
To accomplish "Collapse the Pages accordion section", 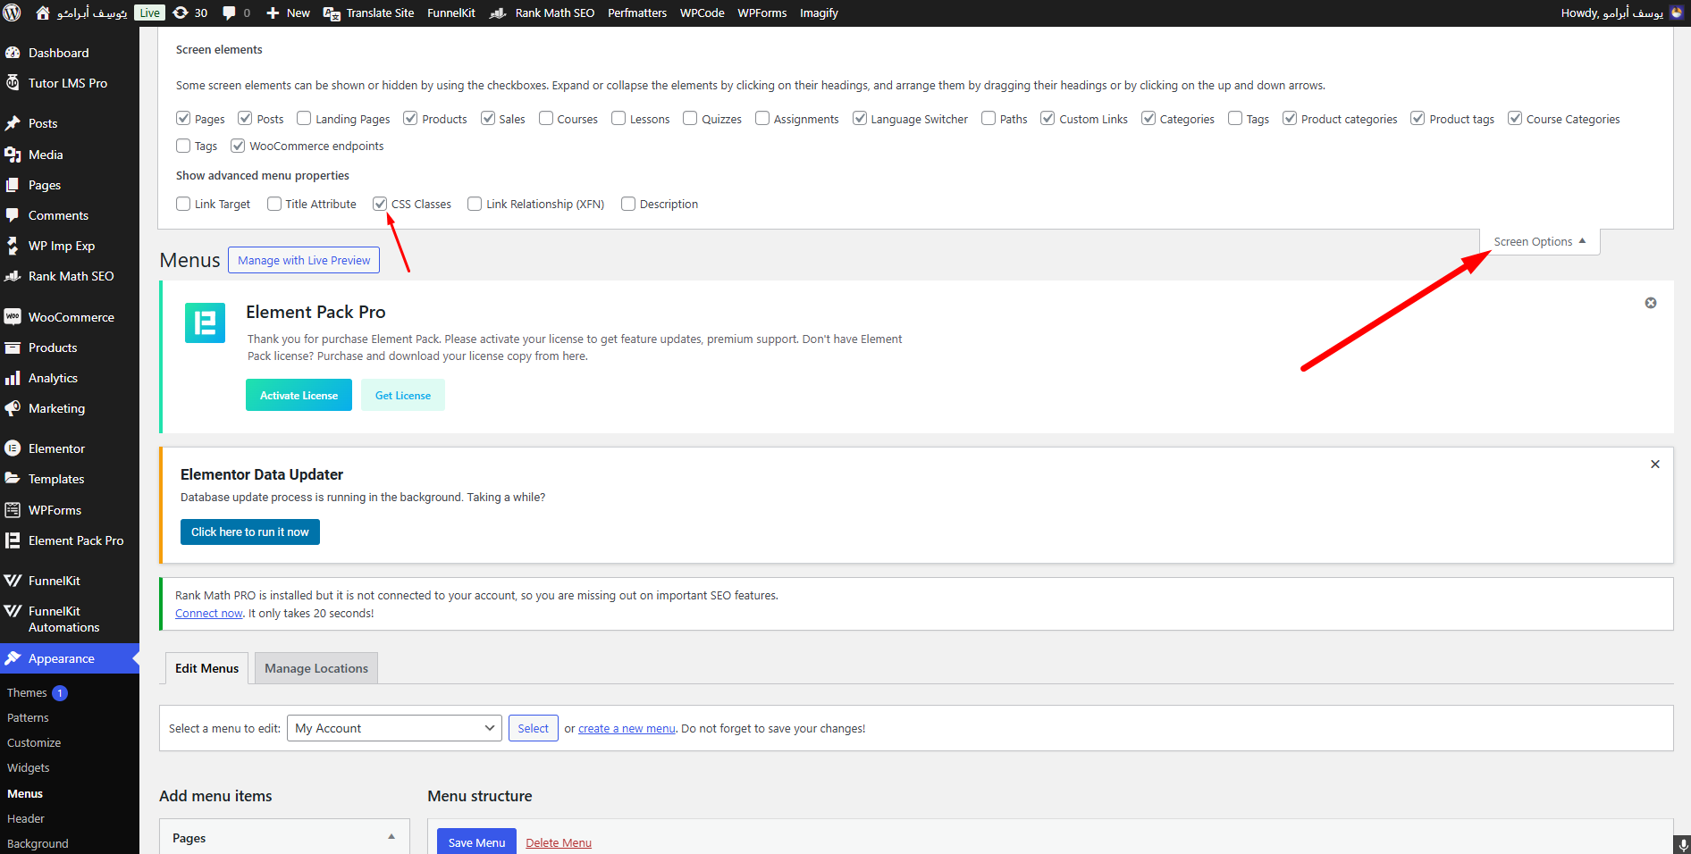I will [391, 837].
